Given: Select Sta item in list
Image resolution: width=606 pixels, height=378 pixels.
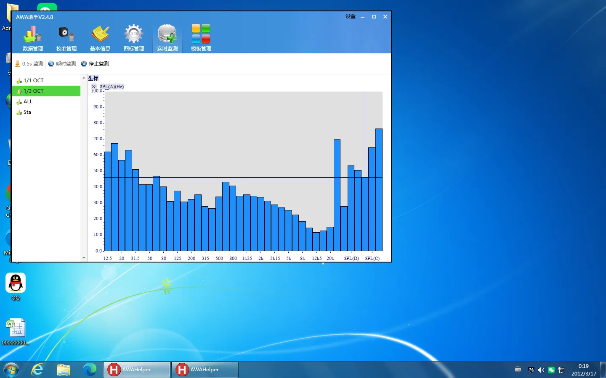Looking at the screenshot, I should 46,112.
